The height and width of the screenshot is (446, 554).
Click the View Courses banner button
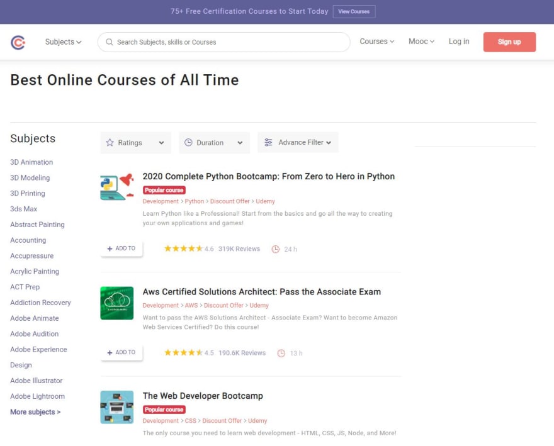pyautogui.click(x=354, y=12)
